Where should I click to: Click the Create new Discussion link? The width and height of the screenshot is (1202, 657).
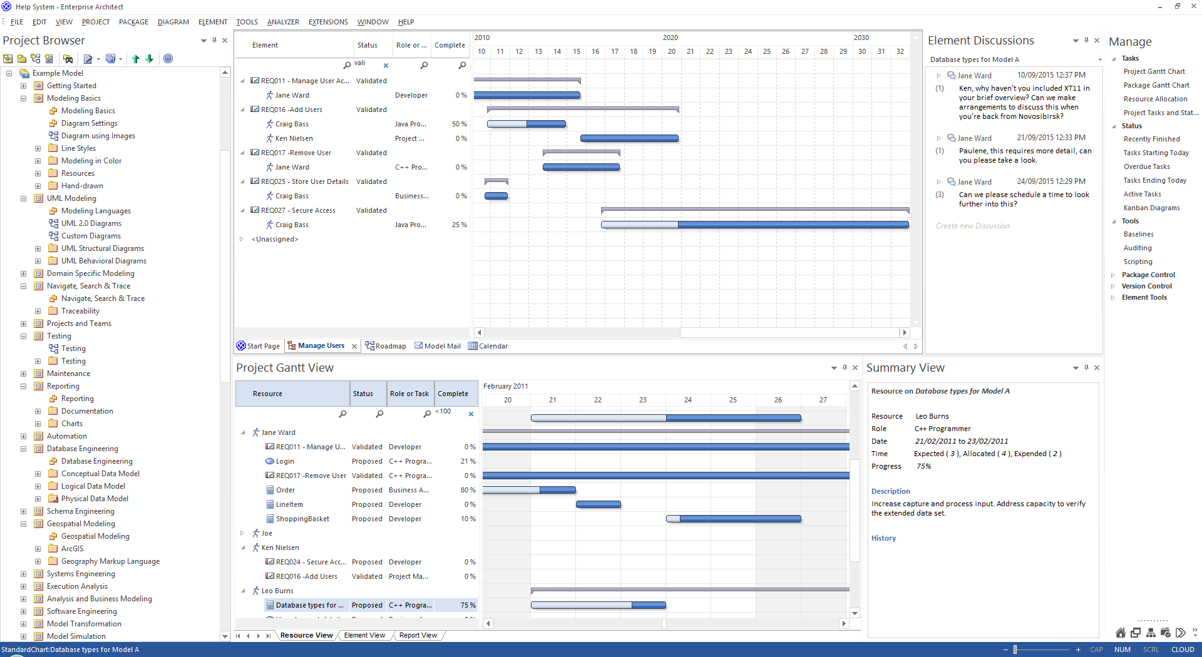pos(972,226)
